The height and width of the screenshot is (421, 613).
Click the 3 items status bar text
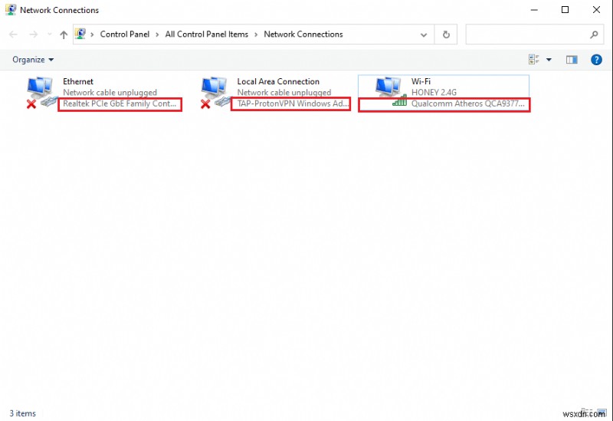pyautogui.click(x=23, y=413)
